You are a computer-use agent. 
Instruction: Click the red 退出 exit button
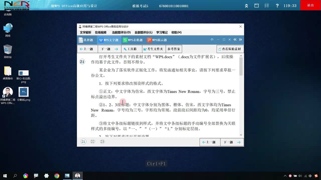pyautogui.click(x=310, y=5)
